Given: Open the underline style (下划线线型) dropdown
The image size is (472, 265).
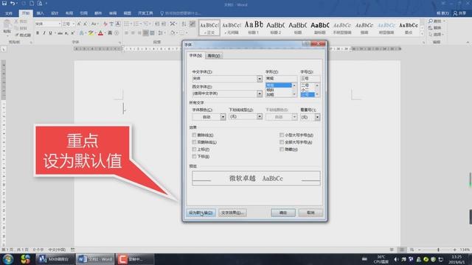Looking at the screenshot, I should point(260,116).
